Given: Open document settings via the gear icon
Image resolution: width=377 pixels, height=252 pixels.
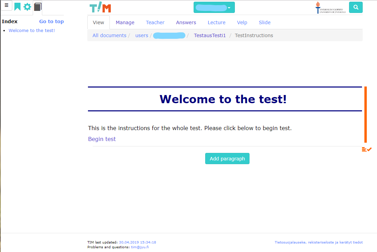Looking at the screenshot, I should [x=27, y=6].
